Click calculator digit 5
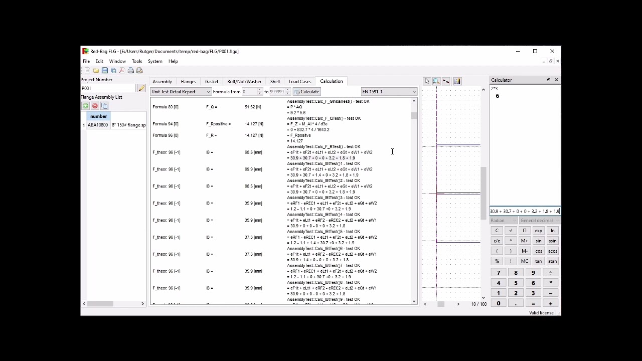Viewport: 642px width, 361px height. 516,283
